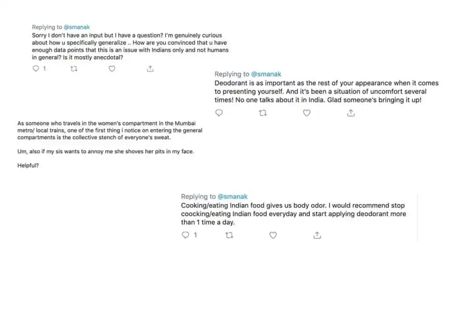This screenshot has height=309, width=463.
Task: Like the tweet recommending deodorant more than once daily
Action: point(273,235)
